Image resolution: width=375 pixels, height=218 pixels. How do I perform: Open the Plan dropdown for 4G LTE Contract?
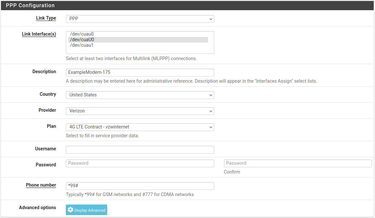pyautogui.click(x=140, y=127)
